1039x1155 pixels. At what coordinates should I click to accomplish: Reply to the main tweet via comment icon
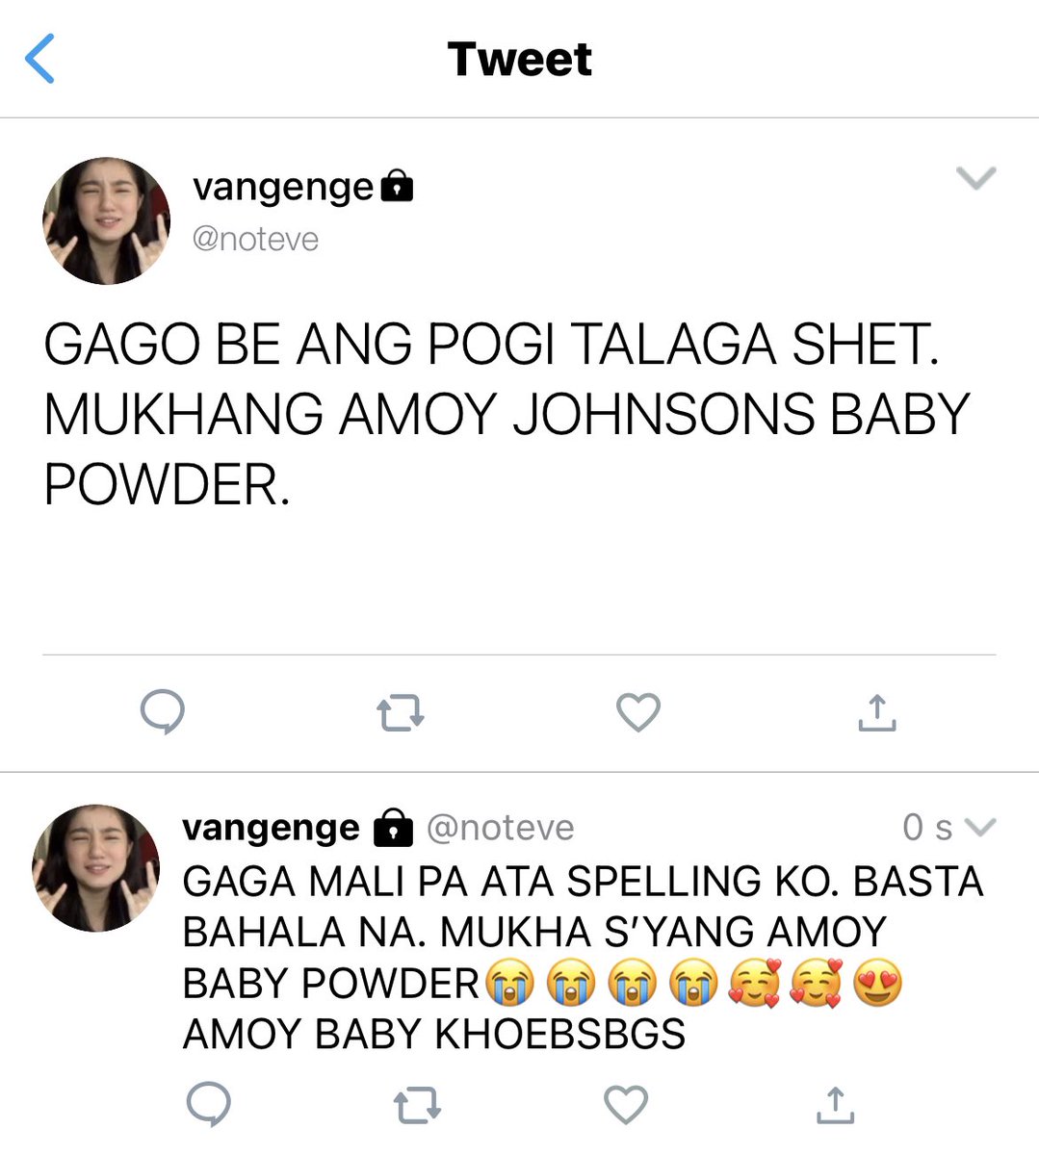tap(163, 713)
